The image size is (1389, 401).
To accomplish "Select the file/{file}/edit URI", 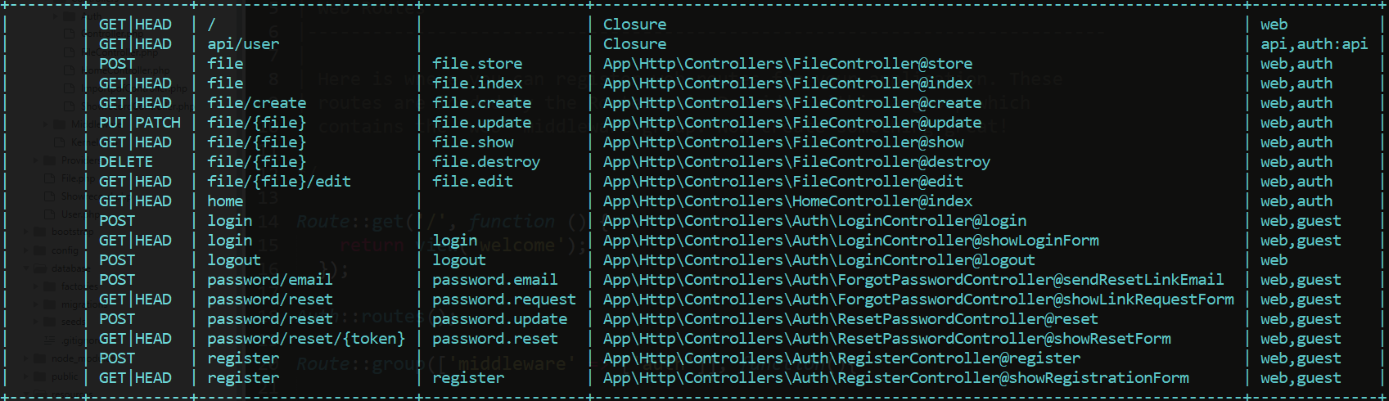I will pyautogui.click(x=279, y=182).
